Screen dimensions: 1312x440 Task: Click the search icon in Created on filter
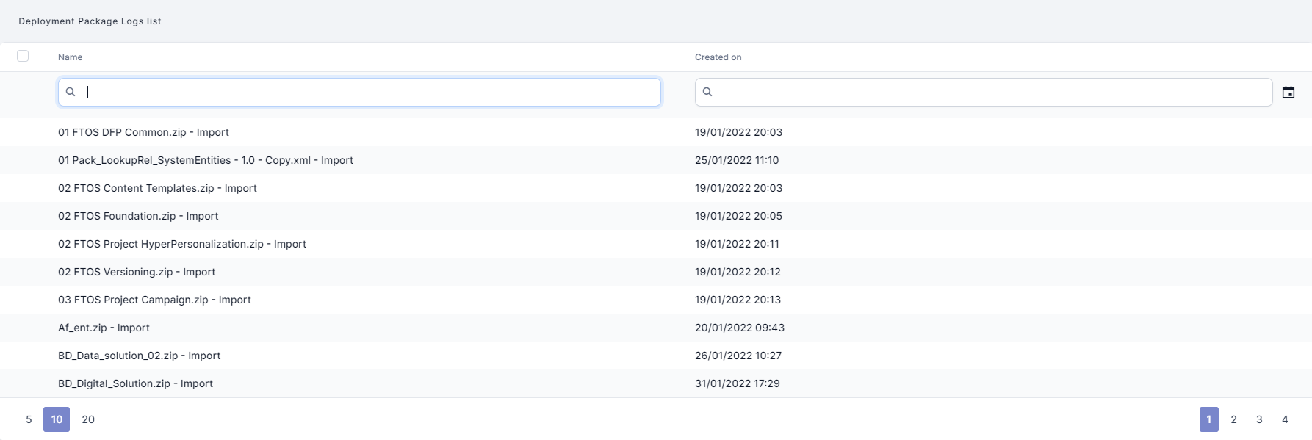pyautogui.click(x=707, y=92)
